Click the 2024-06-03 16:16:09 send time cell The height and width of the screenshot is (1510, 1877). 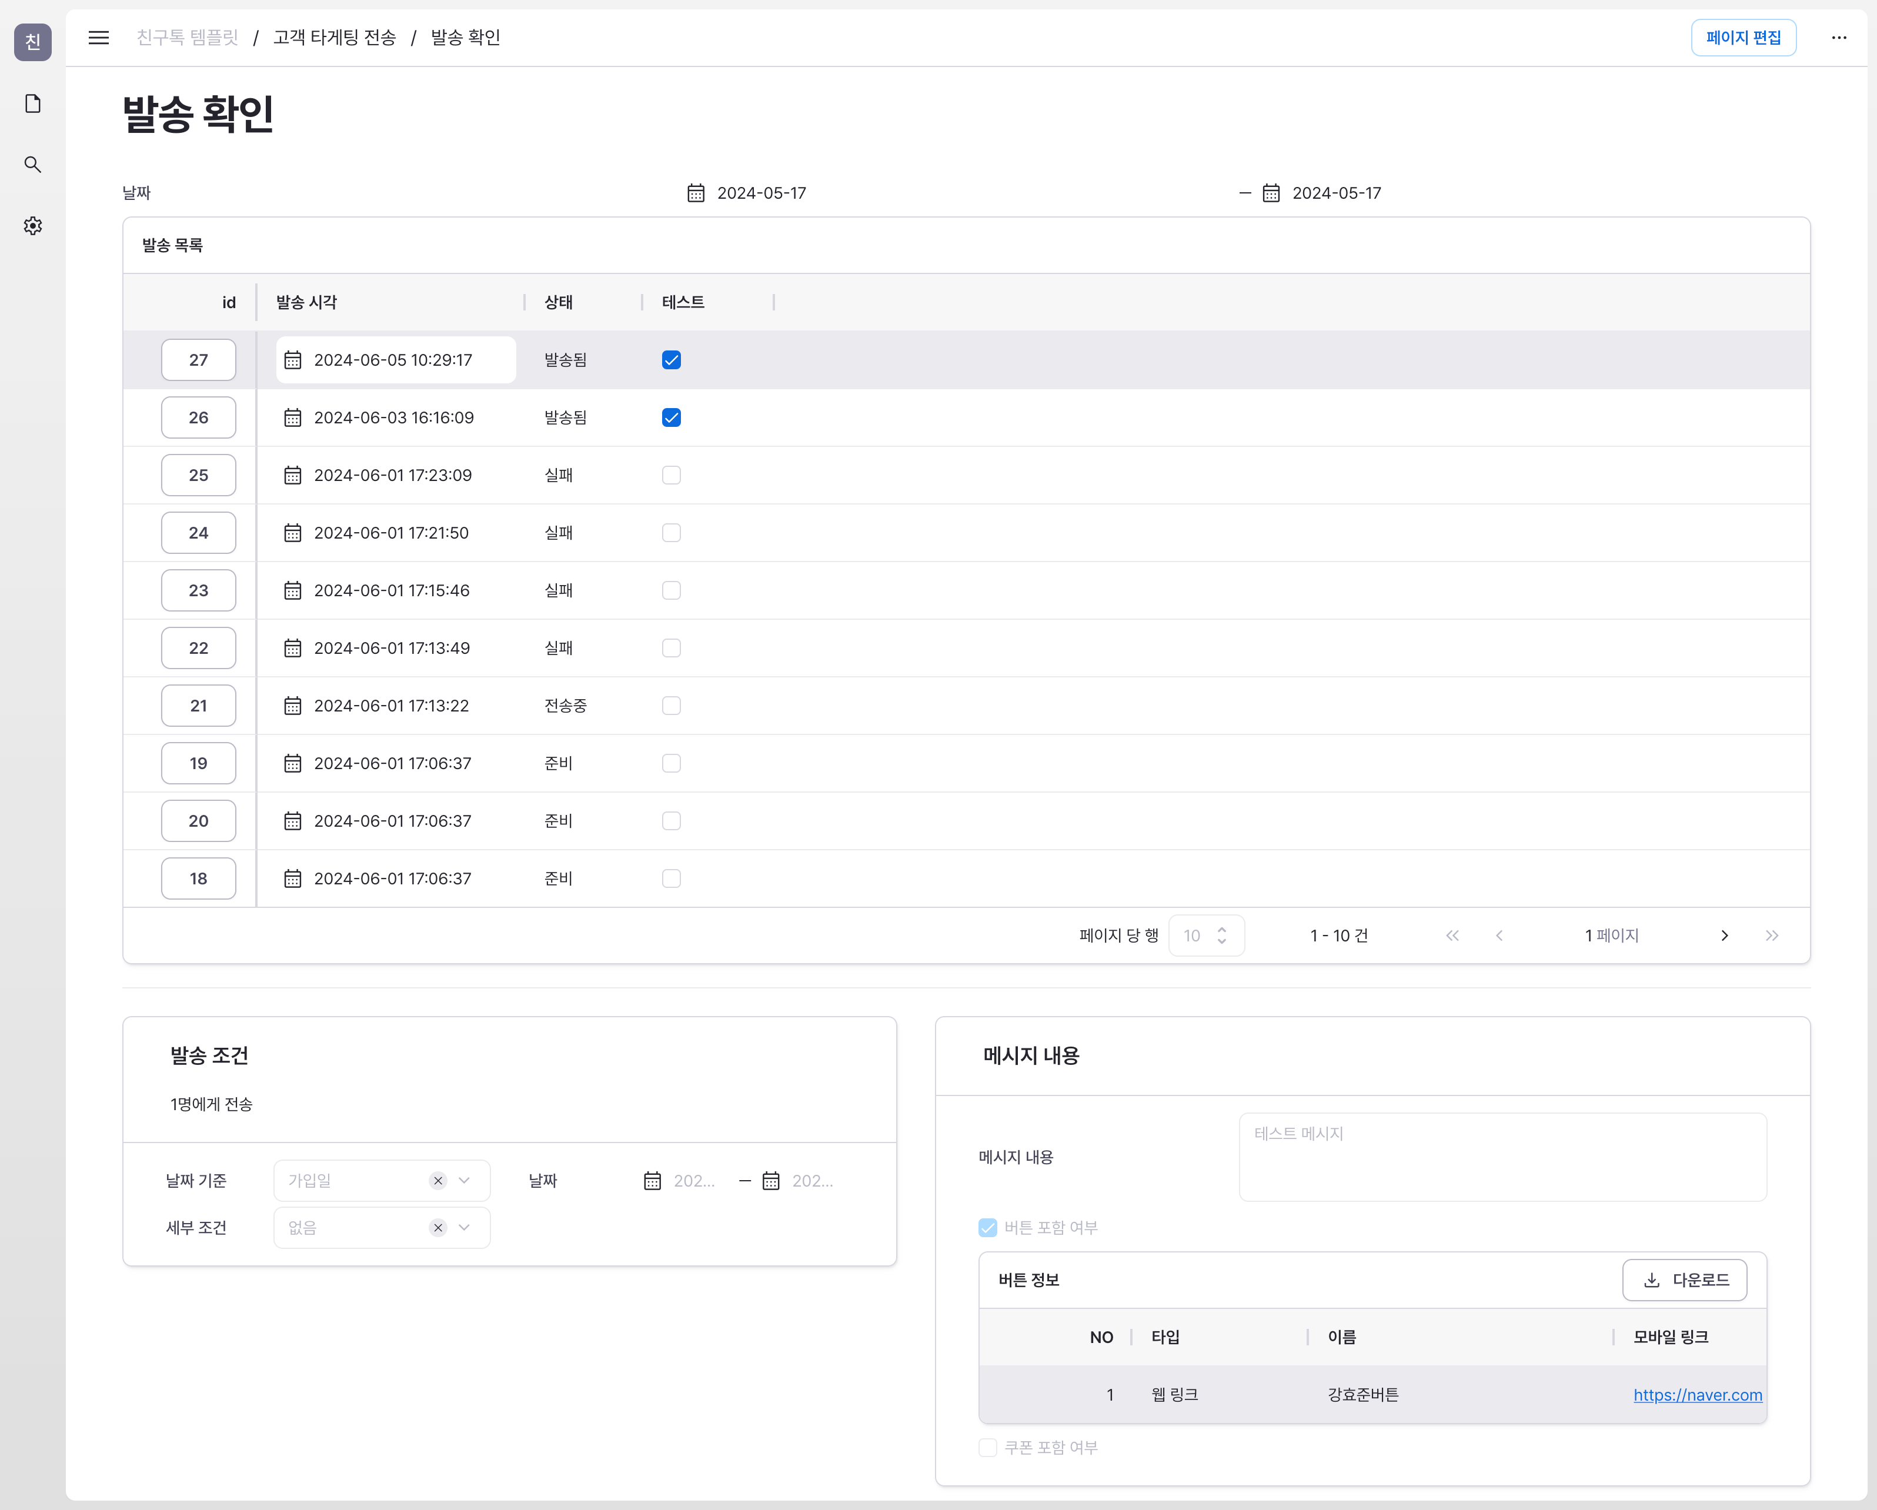click(x=393, y=417)
